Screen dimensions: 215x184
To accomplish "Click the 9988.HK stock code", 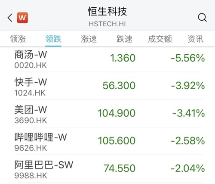I will tap(31, 175).
